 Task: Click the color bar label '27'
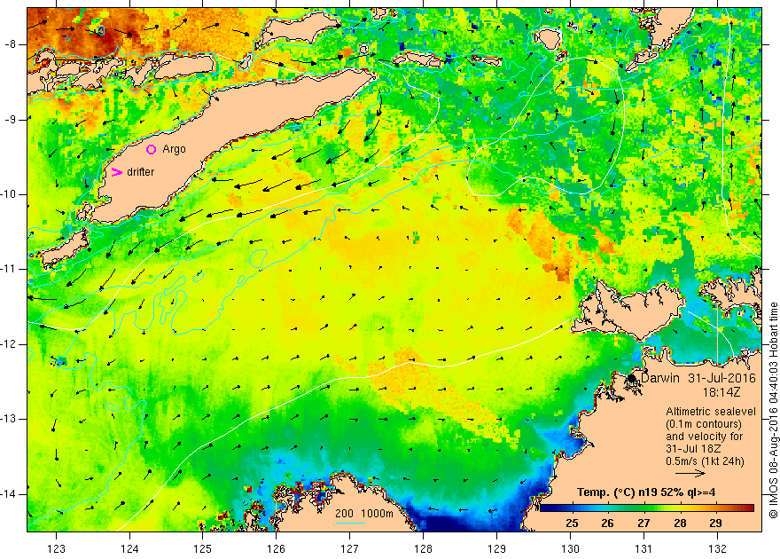(x=643, y=524)
